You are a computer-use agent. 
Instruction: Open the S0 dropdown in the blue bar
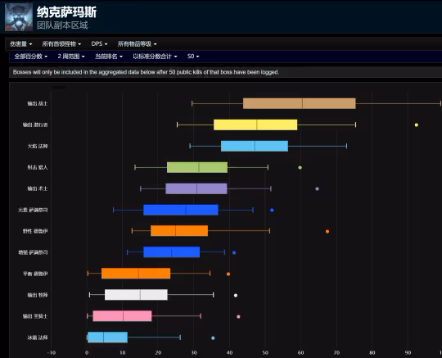193,57
